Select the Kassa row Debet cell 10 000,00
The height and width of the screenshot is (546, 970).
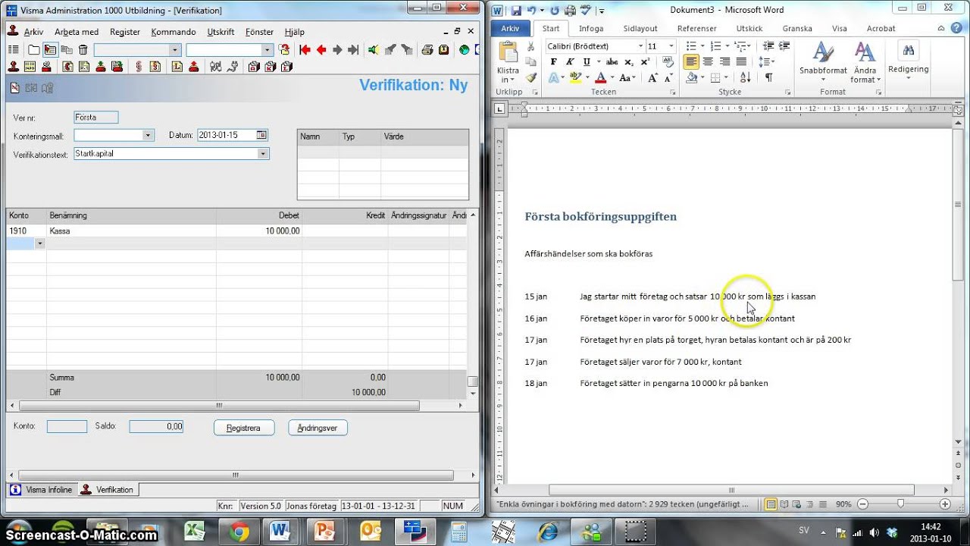pyautogui.click(x=258, y=231)
